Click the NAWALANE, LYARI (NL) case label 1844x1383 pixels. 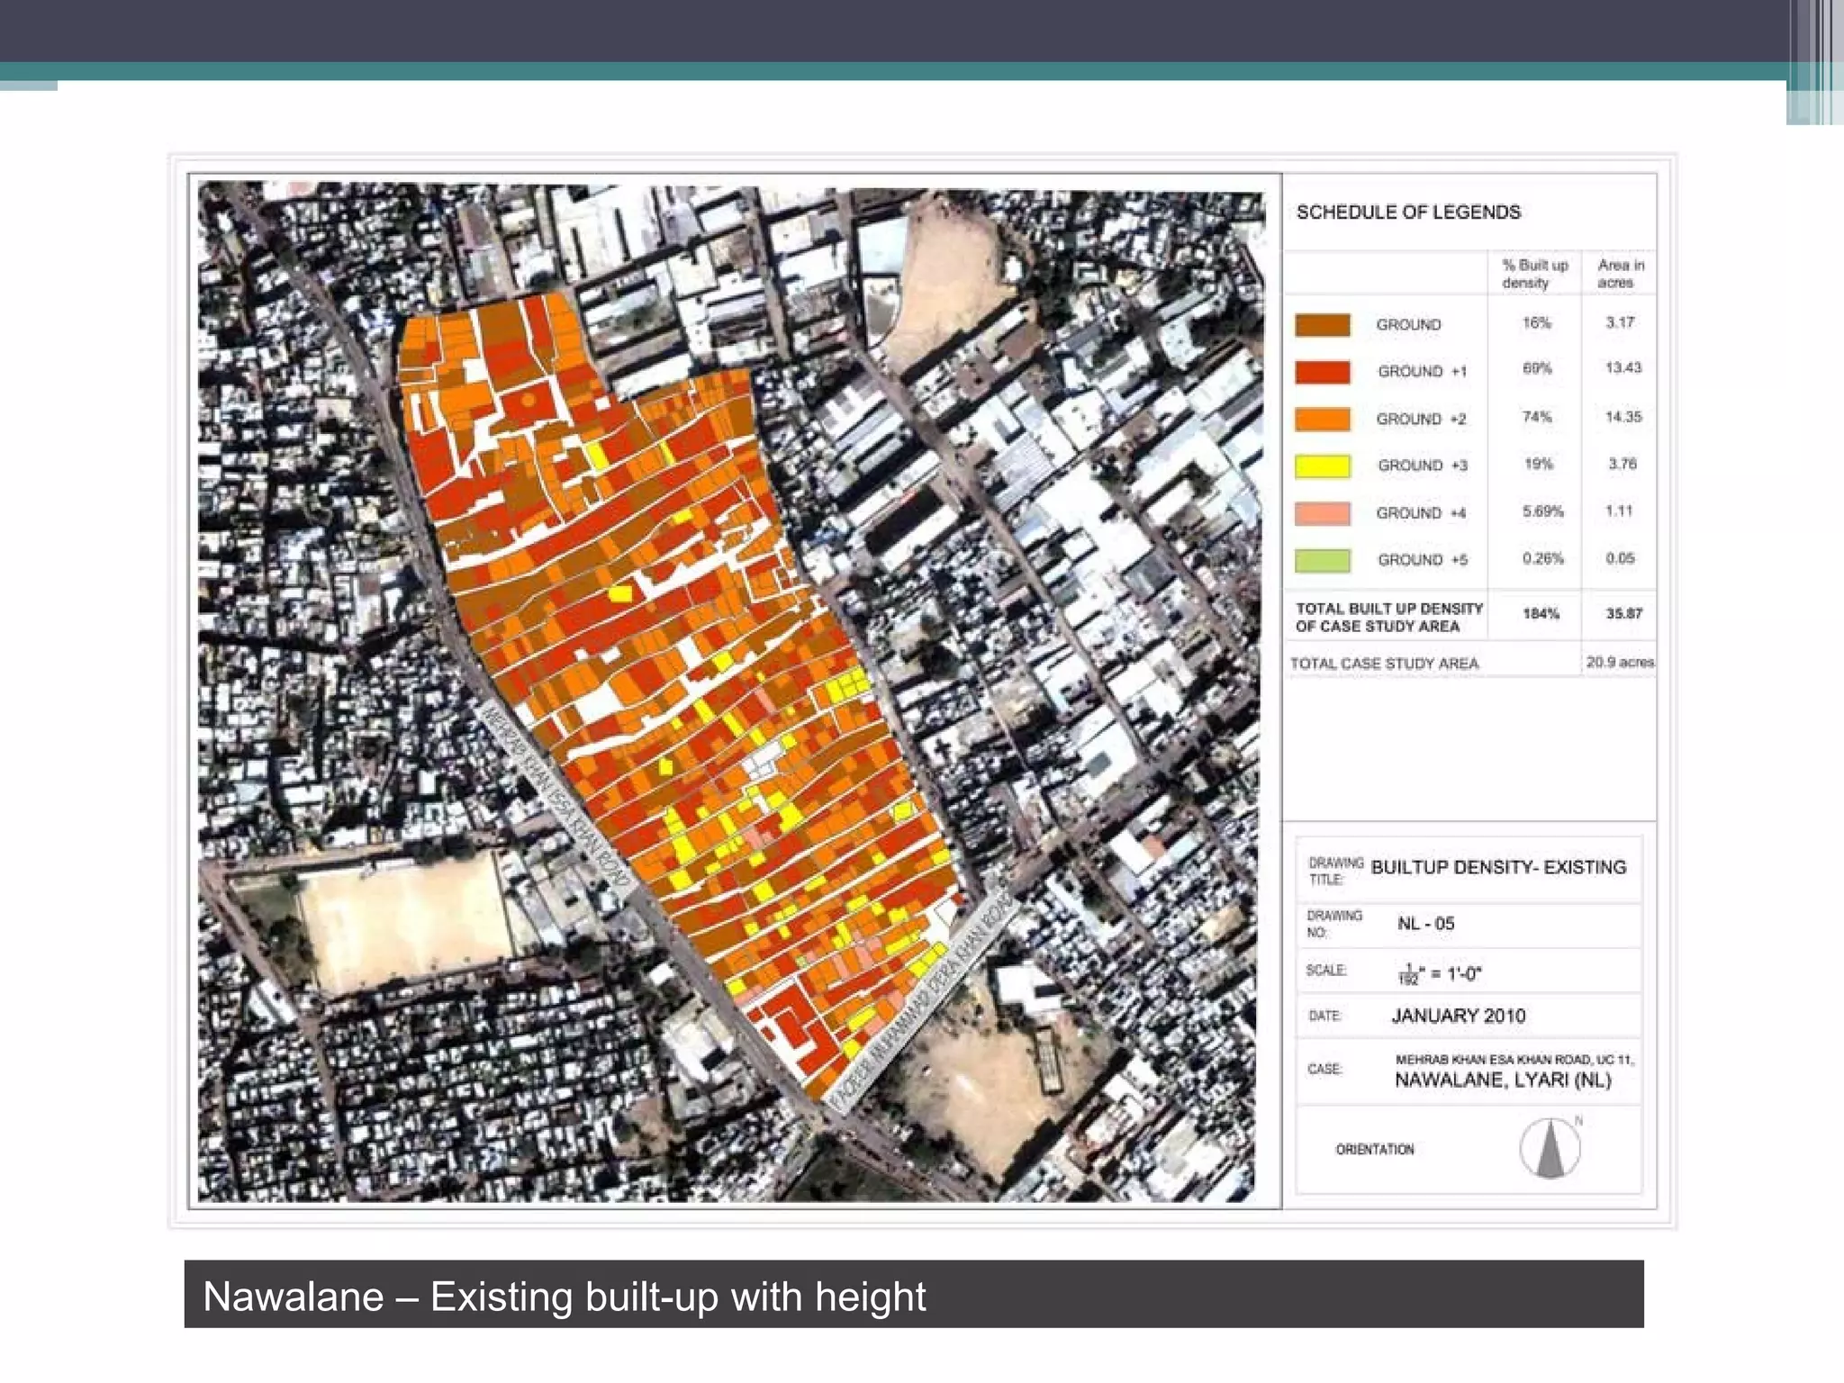click(x=1502, y=1080)
